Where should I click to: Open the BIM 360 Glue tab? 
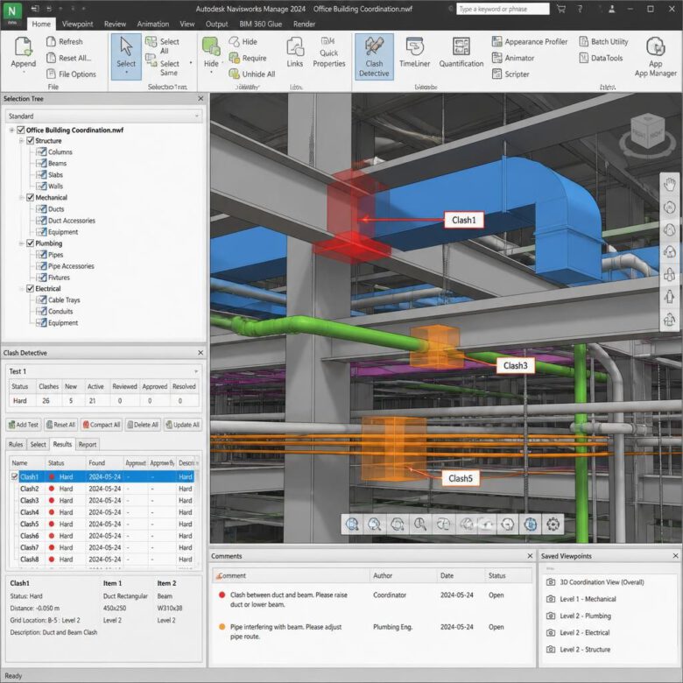click(260, 24)
